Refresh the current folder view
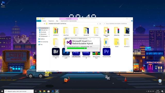Image resolution: width=165 pixels, height=93 pixels. point(100,24)
